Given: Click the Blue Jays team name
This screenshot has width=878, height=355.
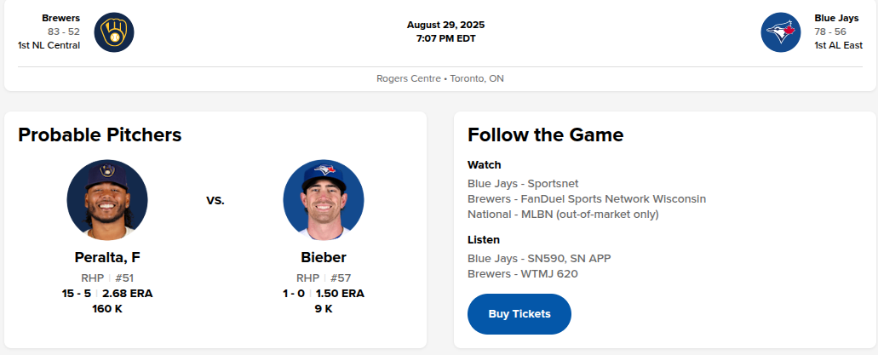Looking at the screenshot, I should coord(835,18).
